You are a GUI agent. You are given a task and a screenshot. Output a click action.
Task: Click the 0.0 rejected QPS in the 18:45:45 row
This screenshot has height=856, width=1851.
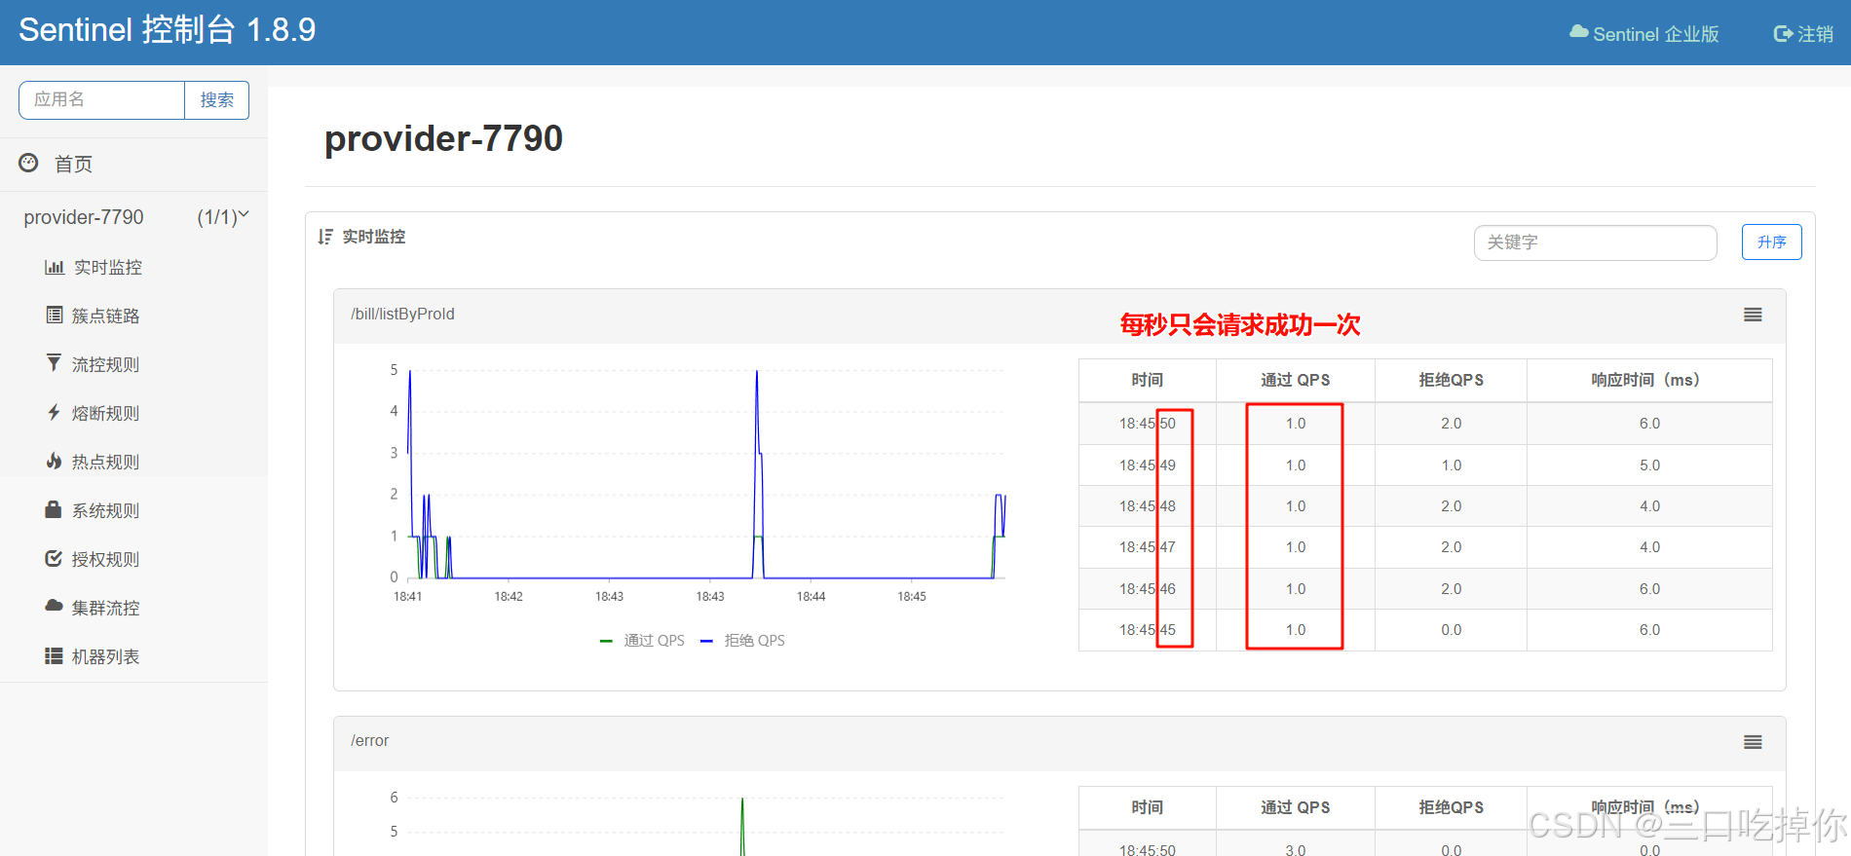[x=1451, y=630]
